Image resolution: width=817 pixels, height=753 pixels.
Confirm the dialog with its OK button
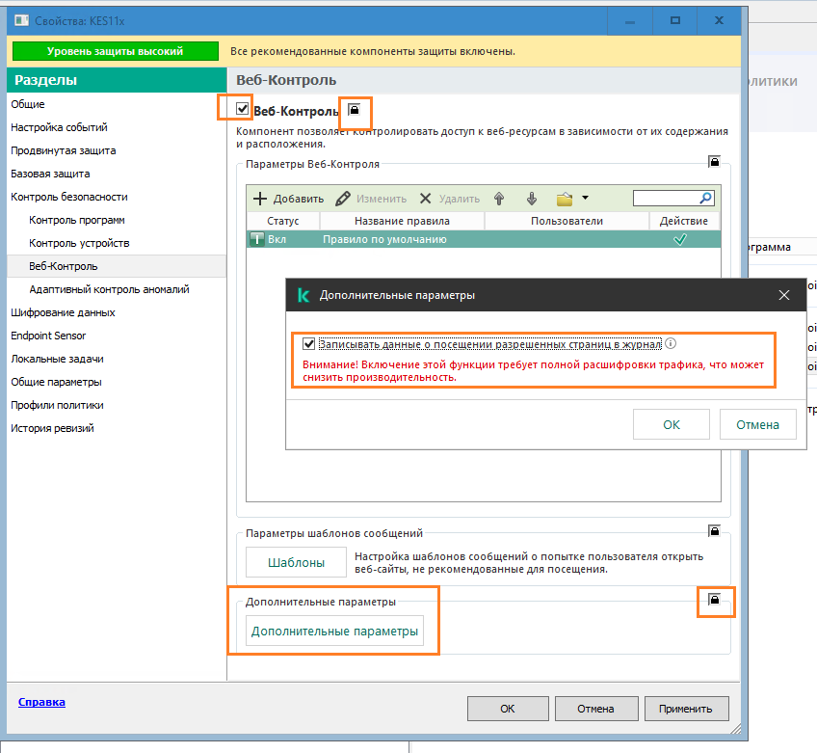[672, 424]
